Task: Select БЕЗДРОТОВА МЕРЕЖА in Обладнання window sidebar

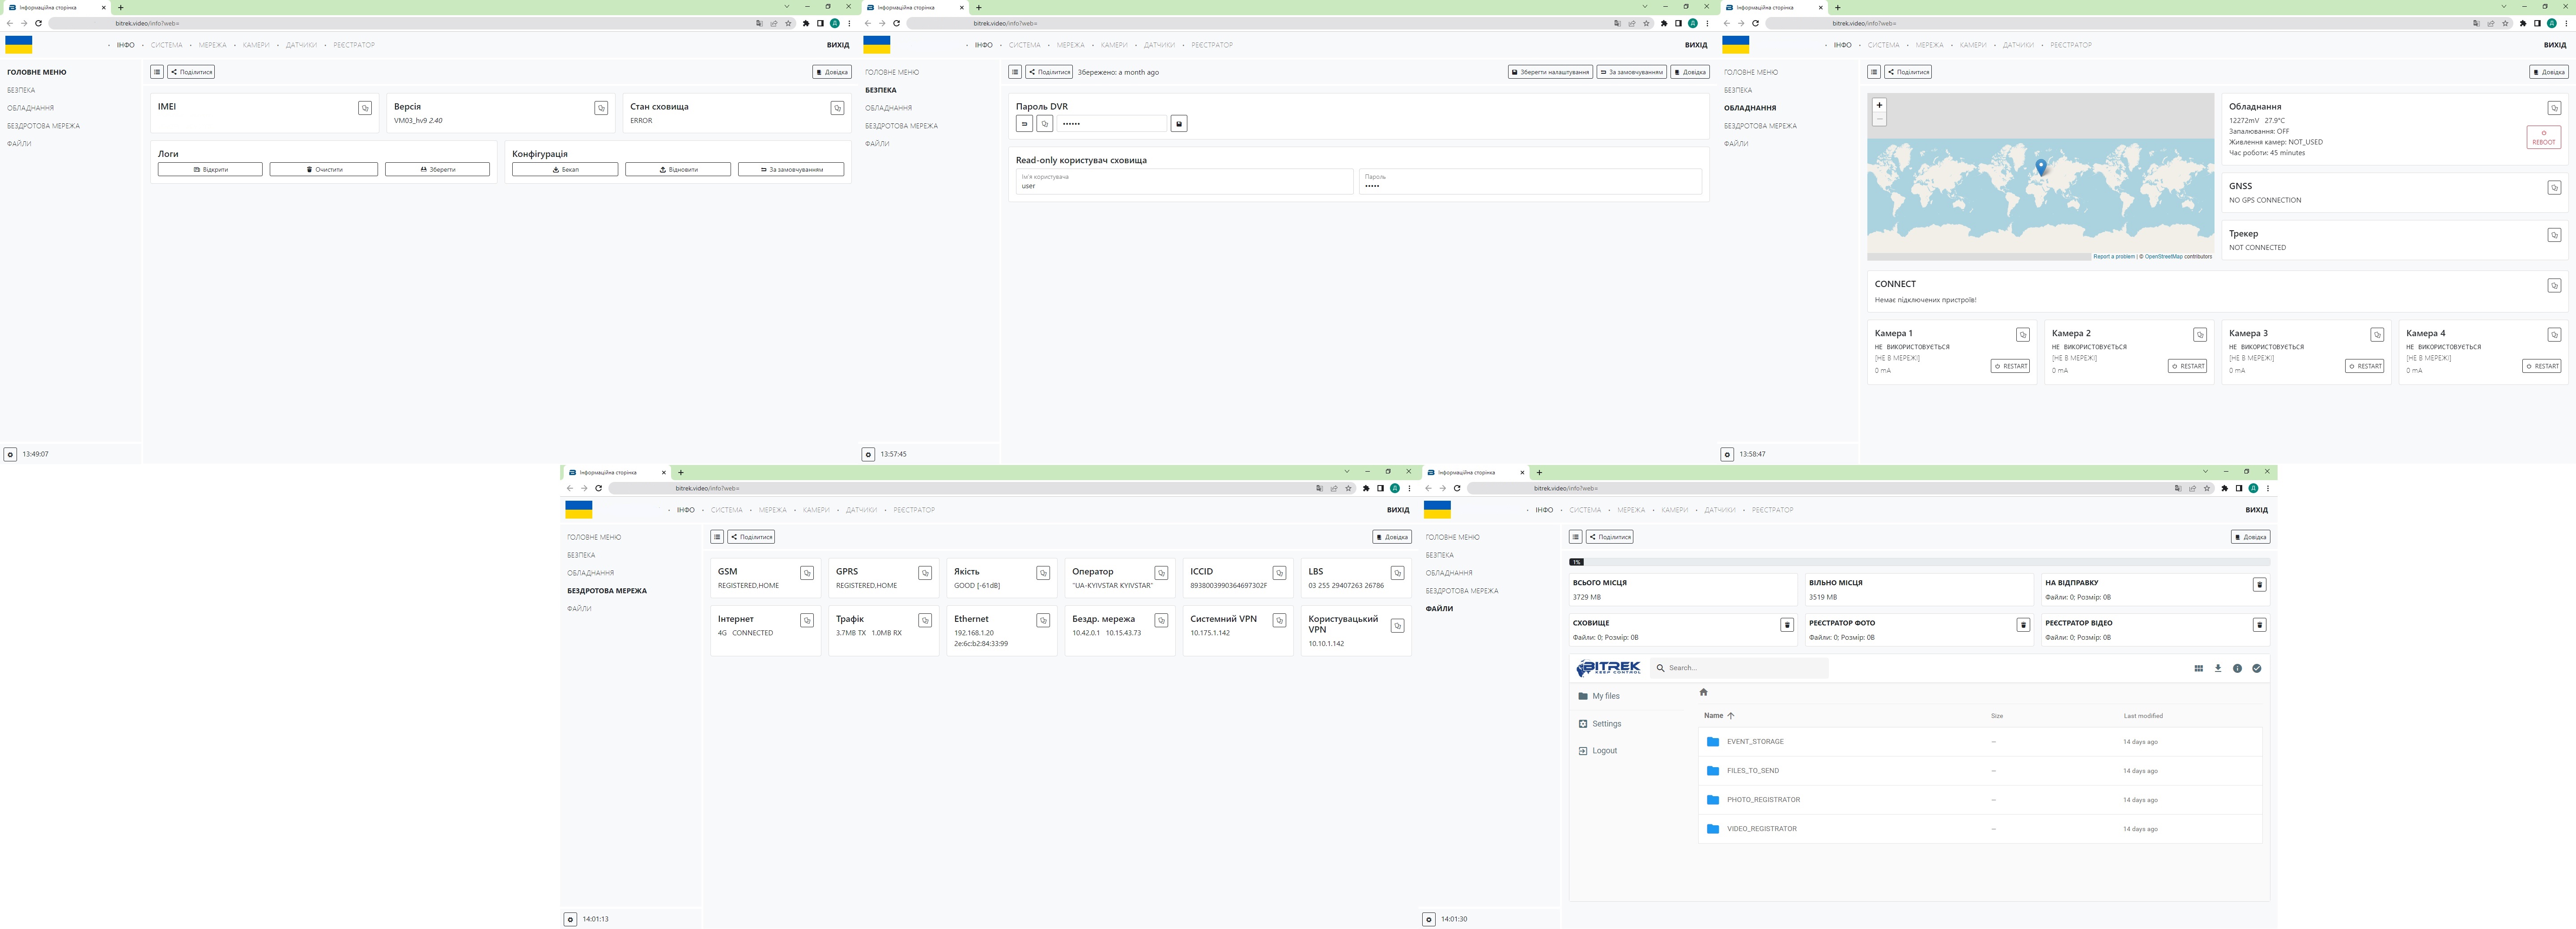Action: (1760, 126)
